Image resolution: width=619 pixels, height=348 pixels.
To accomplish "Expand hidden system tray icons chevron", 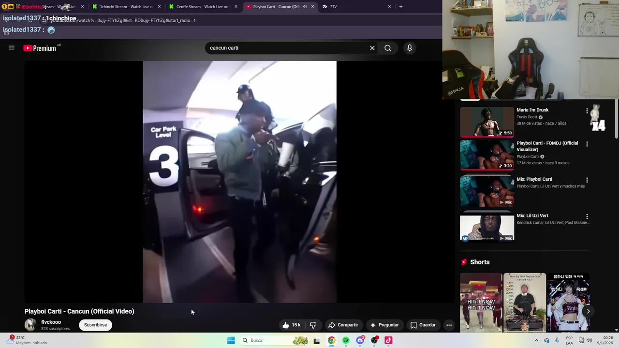I will pos(536,340).
